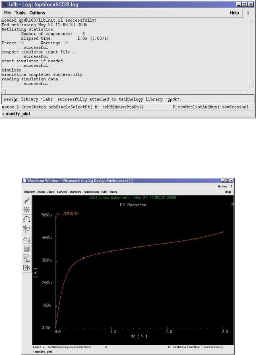This screenshot has width=256, height=355.
Task: Click the 100u y-axis value
Action: [x=47, y=306]
